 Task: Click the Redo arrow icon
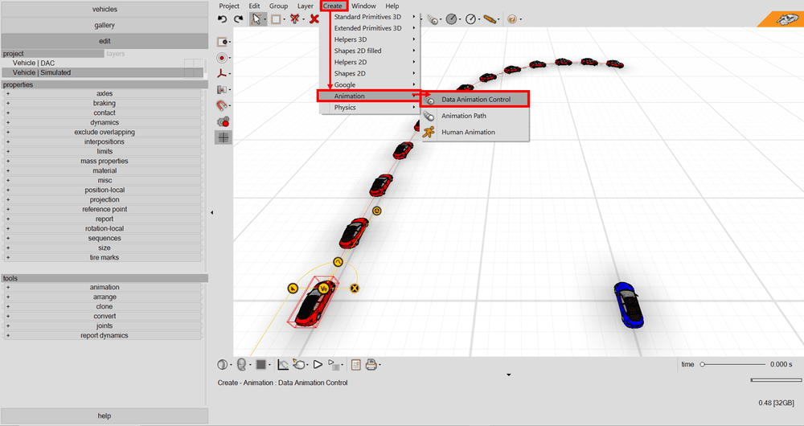[239, 19]
